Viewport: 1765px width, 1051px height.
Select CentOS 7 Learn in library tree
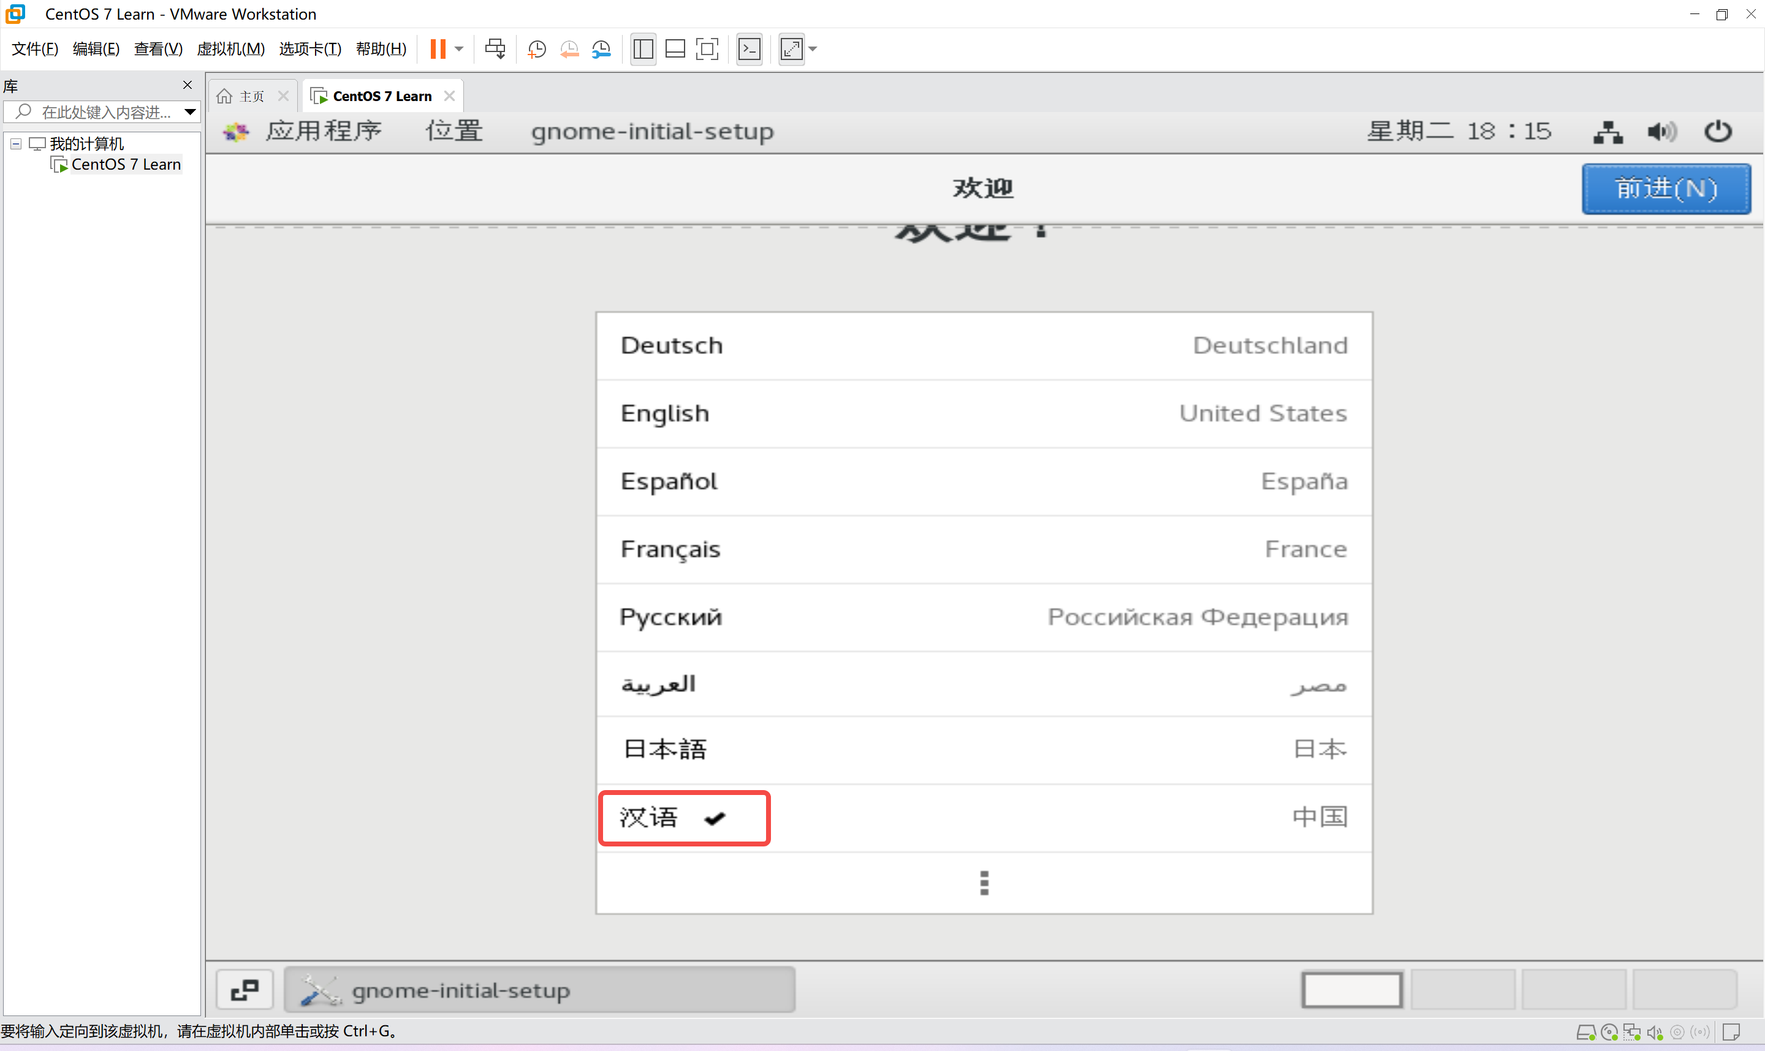point(126,164)
